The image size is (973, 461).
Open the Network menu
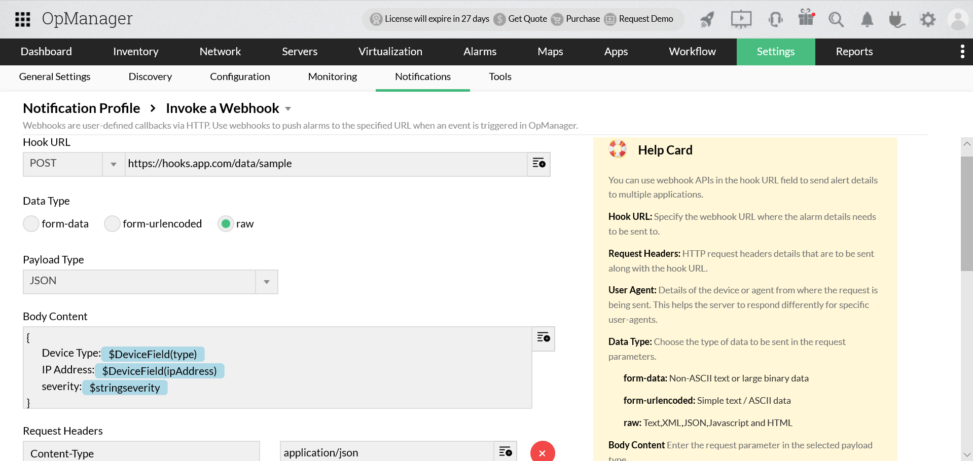tap(220, 52)
